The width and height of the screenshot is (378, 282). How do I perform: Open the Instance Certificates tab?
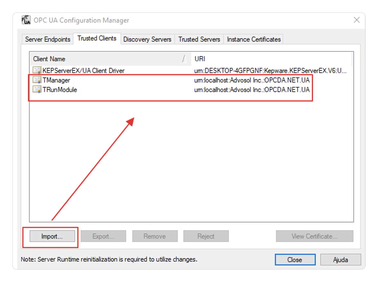[x=253, y=39]
